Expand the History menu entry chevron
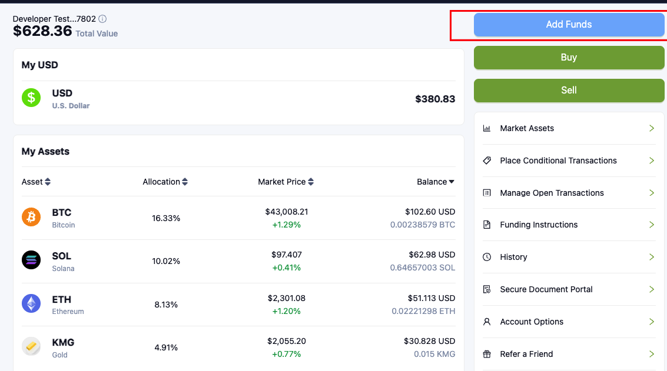This screenshot has width=667, height=371. (x=651, y=257)
